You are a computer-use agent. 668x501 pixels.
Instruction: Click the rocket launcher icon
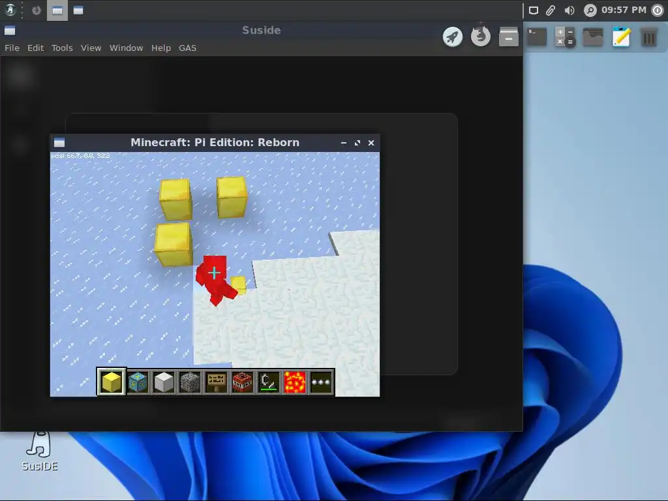pyautogui.click(x=453, y=37)
